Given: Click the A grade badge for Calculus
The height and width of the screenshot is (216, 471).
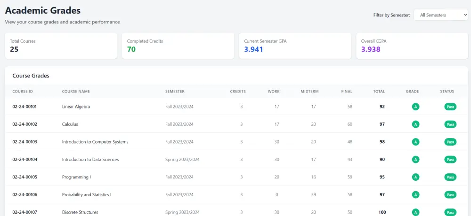Looking at the screenshot, I should tap(416, 124).
